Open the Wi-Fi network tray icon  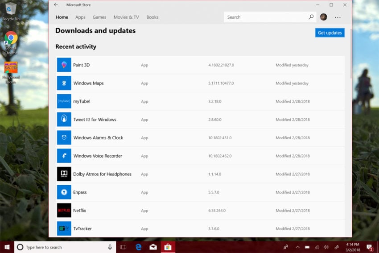(x=317, y=247)
